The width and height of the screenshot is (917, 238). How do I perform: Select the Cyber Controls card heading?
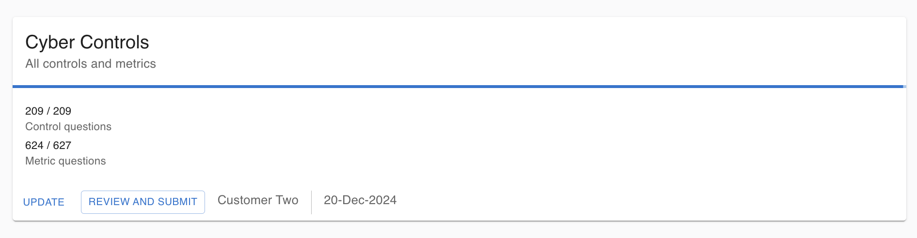click(87, 43)
